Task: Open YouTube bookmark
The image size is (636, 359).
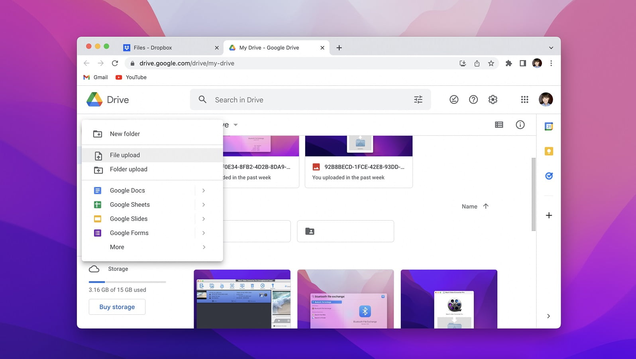Action: click(131, 77)
